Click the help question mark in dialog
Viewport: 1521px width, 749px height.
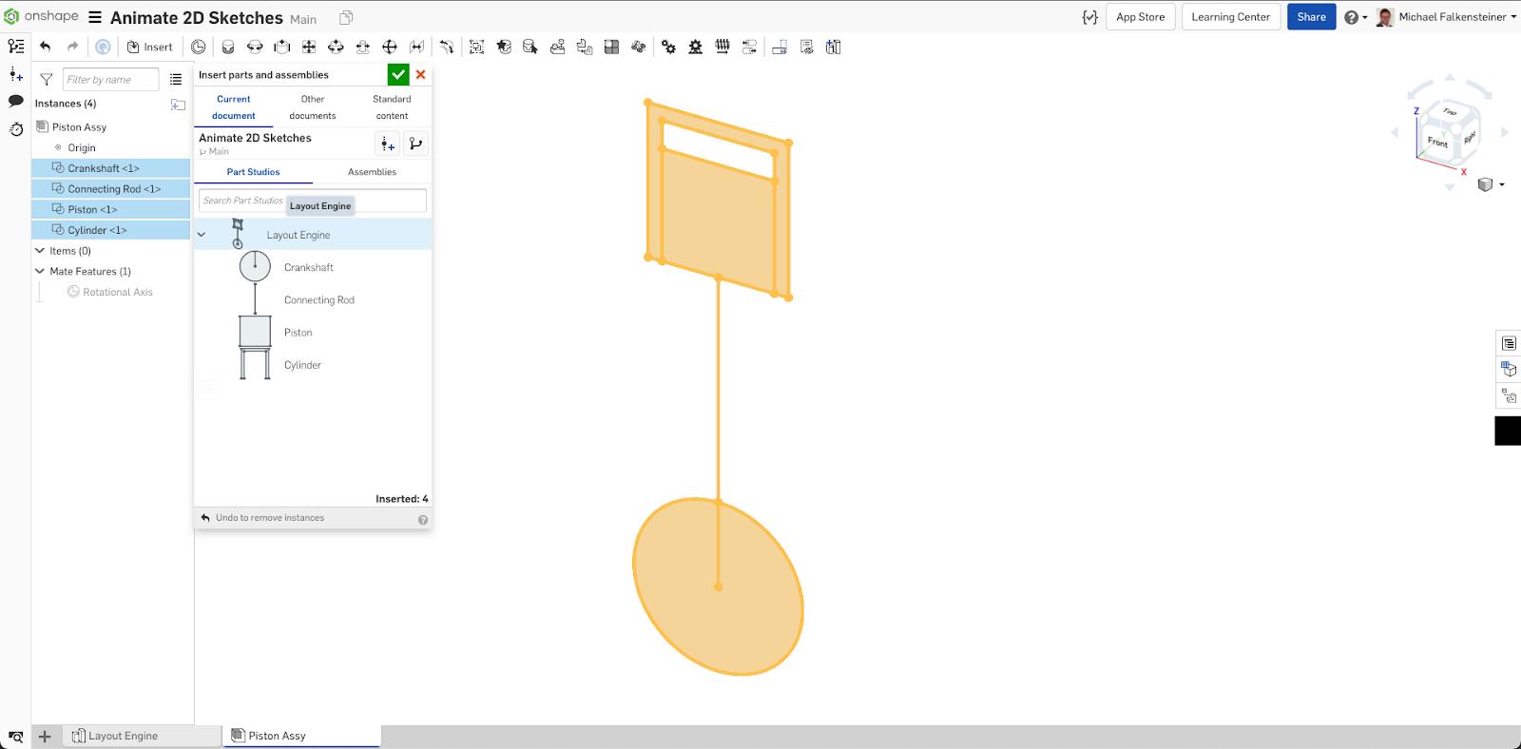click(x=423, y=519)
